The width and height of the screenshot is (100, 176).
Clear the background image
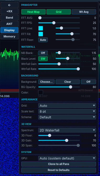pyautogui.click(x=68, y=82)
